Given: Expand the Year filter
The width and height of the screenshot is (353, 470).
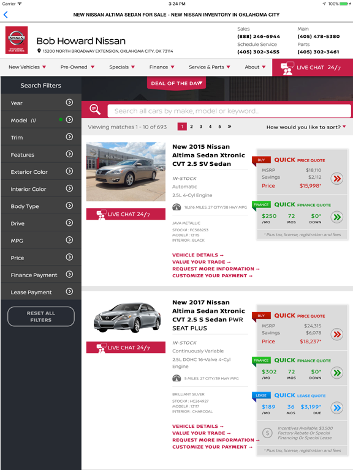Looking at the screenshot, I should point(41,103).
